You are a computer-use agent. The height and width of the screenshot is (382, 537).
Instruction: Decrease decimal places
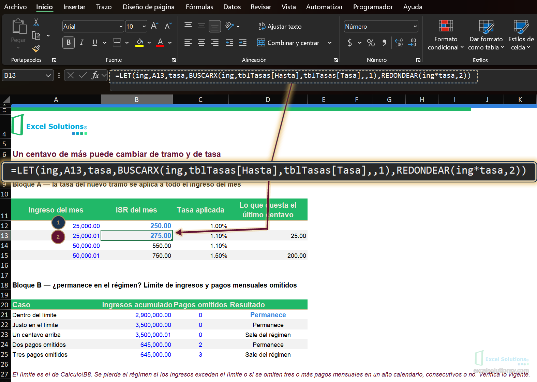pyautogui.click(x=412, y=43)
